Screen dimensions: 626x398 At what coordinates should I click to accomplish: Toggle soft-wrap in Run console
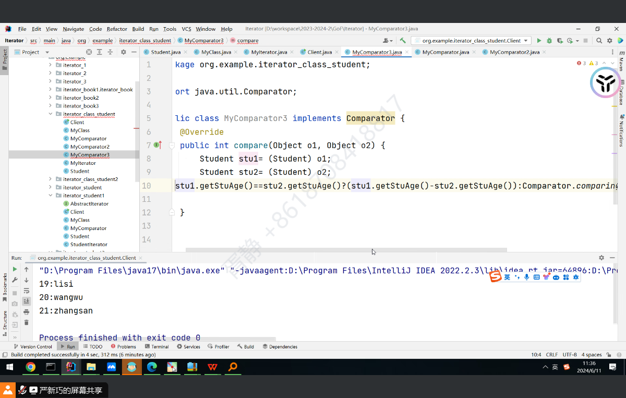point(27,291)
